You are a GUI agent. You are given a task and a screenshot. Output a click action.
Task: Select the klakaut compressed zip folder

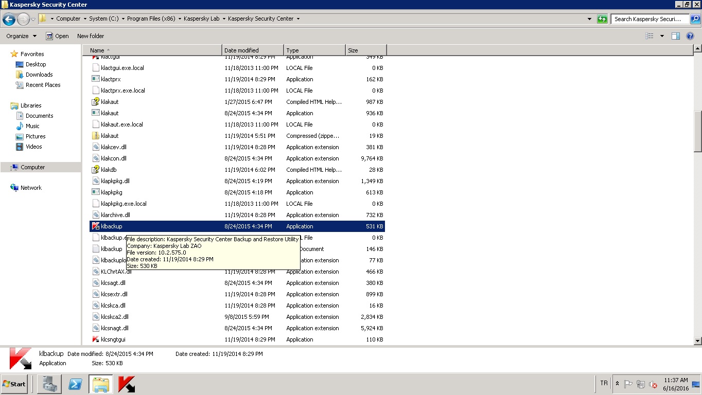point(110,136)
